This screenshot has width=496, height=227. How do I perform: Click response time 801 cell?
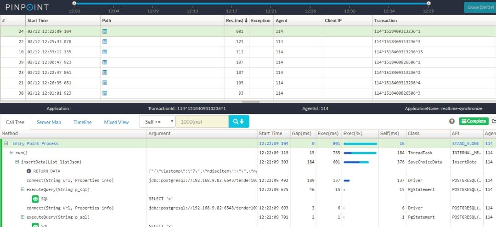click(x=239, y=31)
